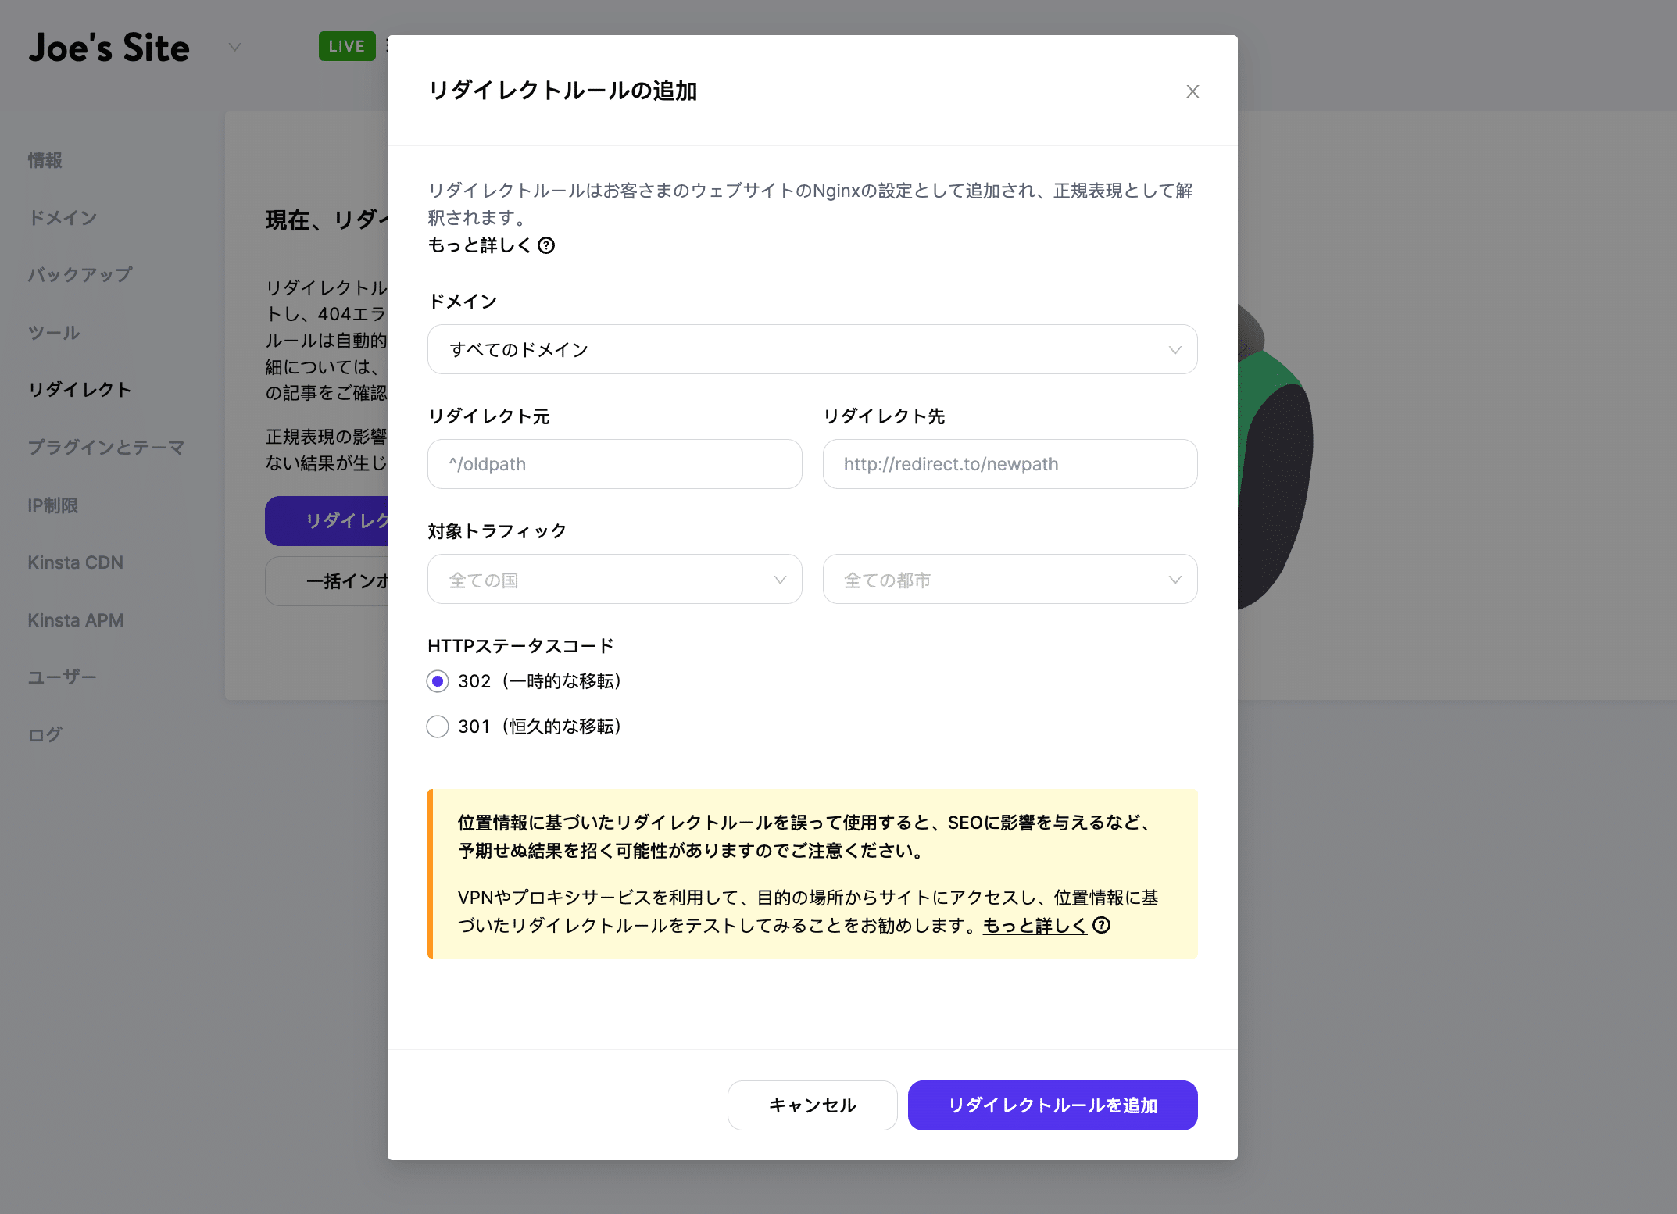Switch to the バックアップ sidebar tab
The image size is (1677, 1214).
79,274
